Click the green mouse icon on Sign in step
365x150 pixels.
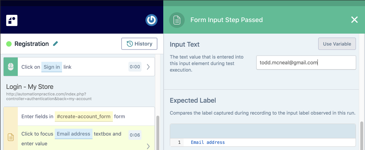[x=11, y=67]
